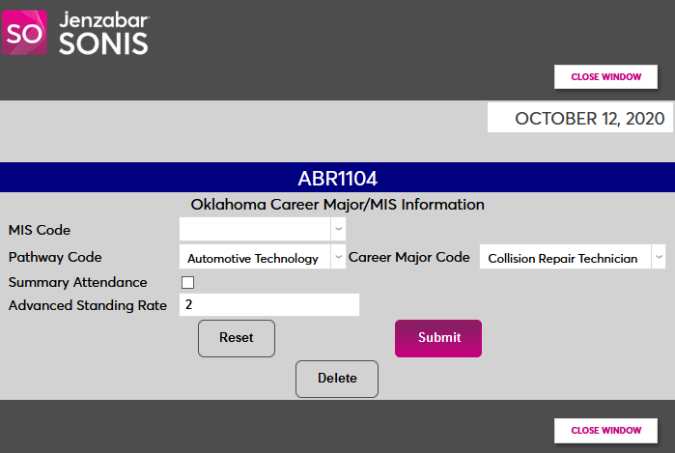Click the Reset button
Image resolution: width=675 pixels, height=453 pixels.
237,338
